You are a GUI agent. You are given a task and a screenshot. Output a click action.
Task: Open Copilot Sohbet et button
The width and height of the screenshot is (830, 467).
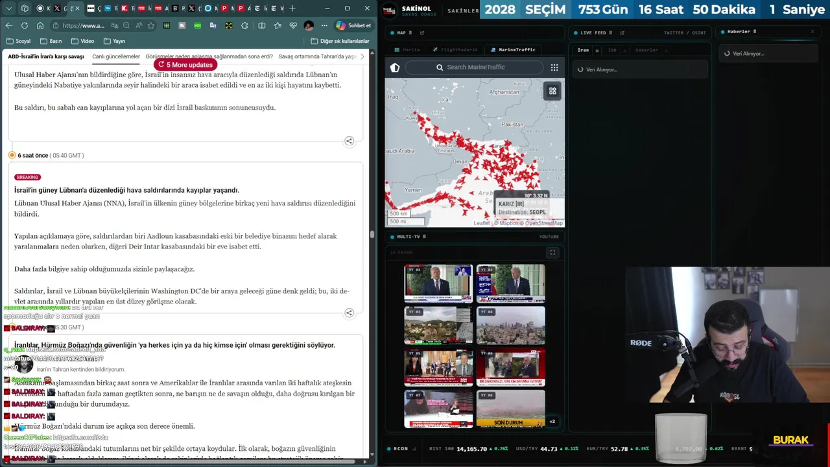point(353,25)
